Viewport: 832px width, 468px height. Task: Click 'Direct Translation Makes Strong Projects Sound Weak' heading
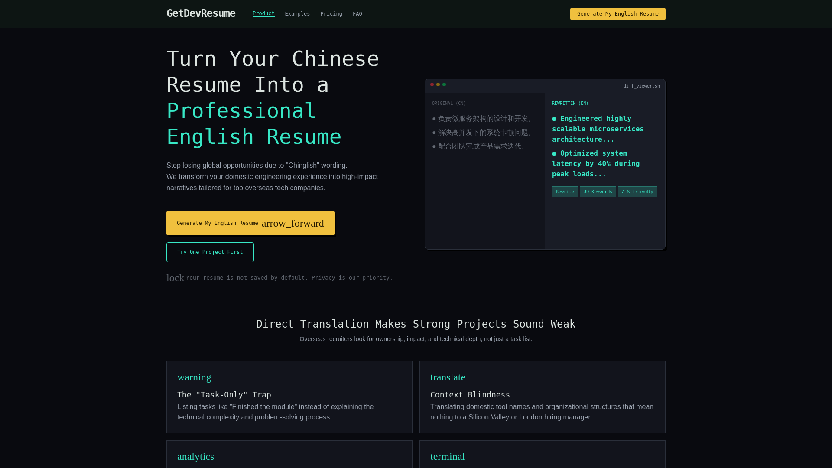click(416, 324)
